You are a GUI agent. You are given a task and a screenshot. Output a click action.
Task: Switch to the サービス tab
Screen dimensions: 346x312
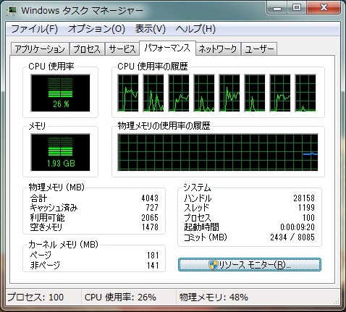pos(122,49)
